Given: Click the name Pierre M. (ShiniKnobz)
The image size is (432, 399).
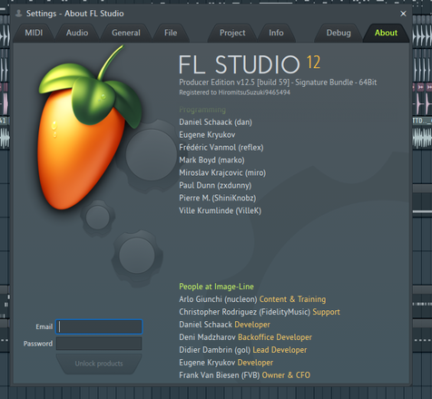Looking at the screenshot, I should tap(218, 198).
